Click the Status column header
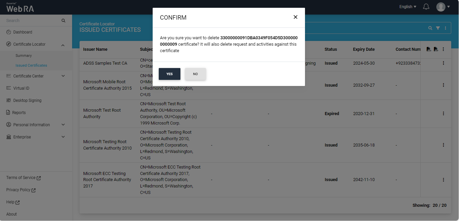 (x=331, y=49)
